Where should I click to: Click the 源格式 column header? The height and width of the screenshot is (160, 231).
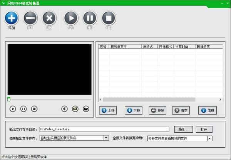[x=149, y=47]
